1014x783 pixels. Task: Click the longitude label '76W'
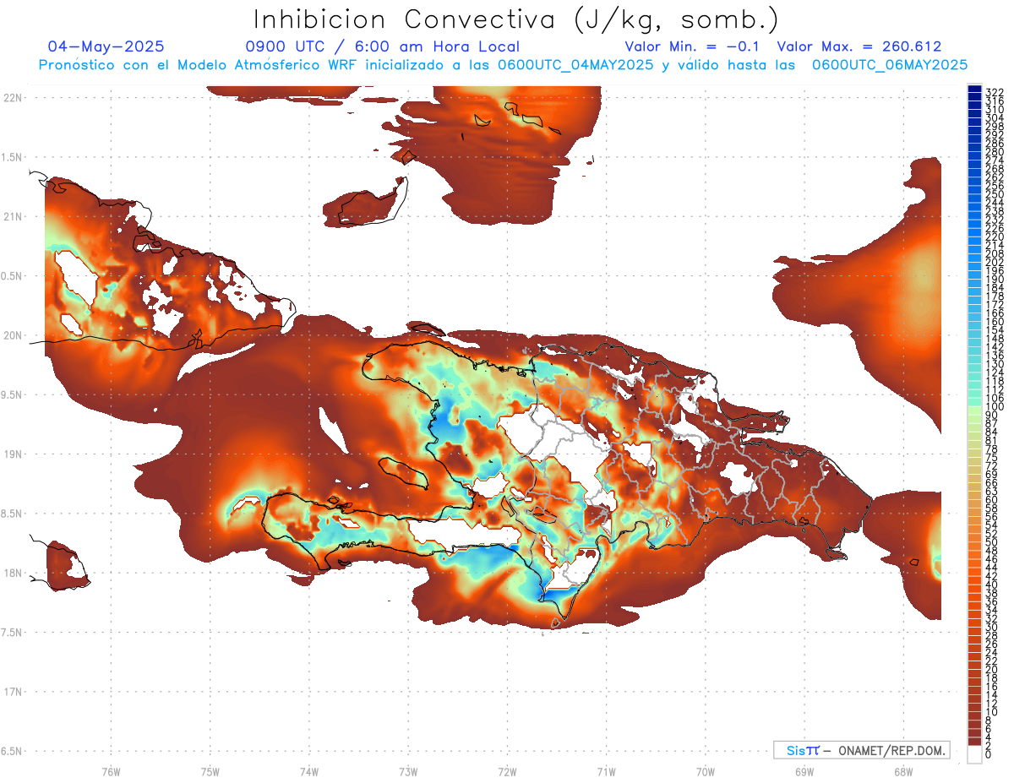pyautogui.click(x=111, y=771)
